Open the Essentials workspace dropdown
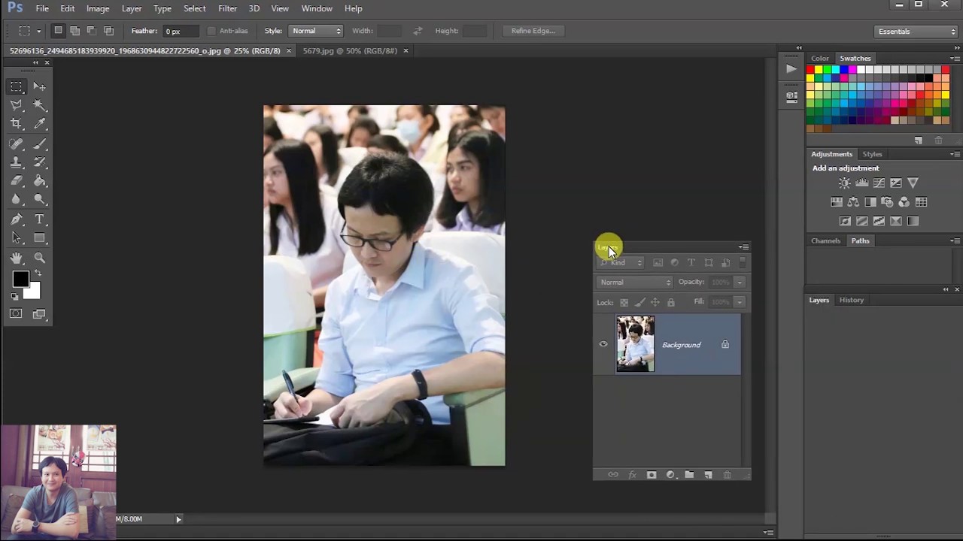The width and height of the screenshot is (963, 541). point(916,32)
